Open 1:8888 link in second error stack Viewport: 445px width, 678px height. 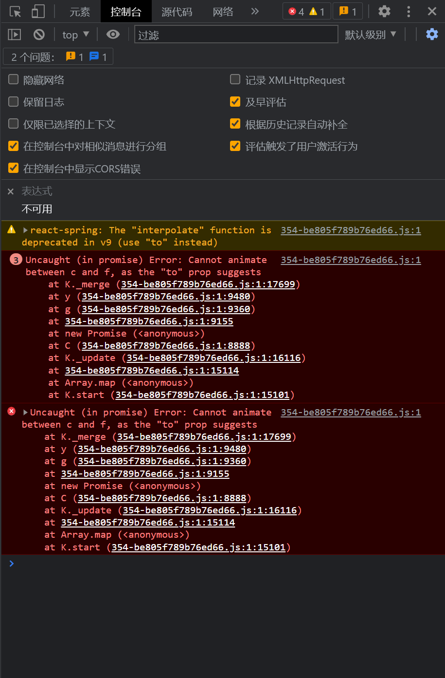(162, 498)
